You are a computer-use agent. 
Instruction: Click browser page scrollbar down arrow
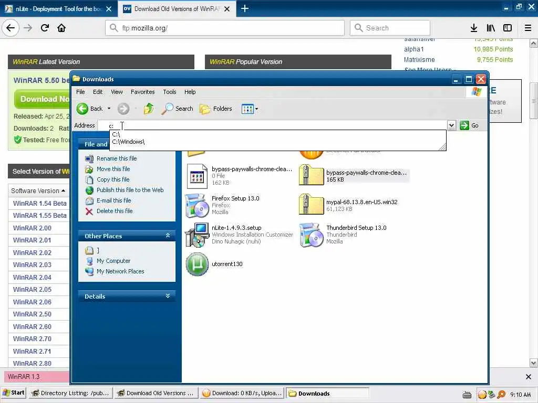[x=534, y=363]
